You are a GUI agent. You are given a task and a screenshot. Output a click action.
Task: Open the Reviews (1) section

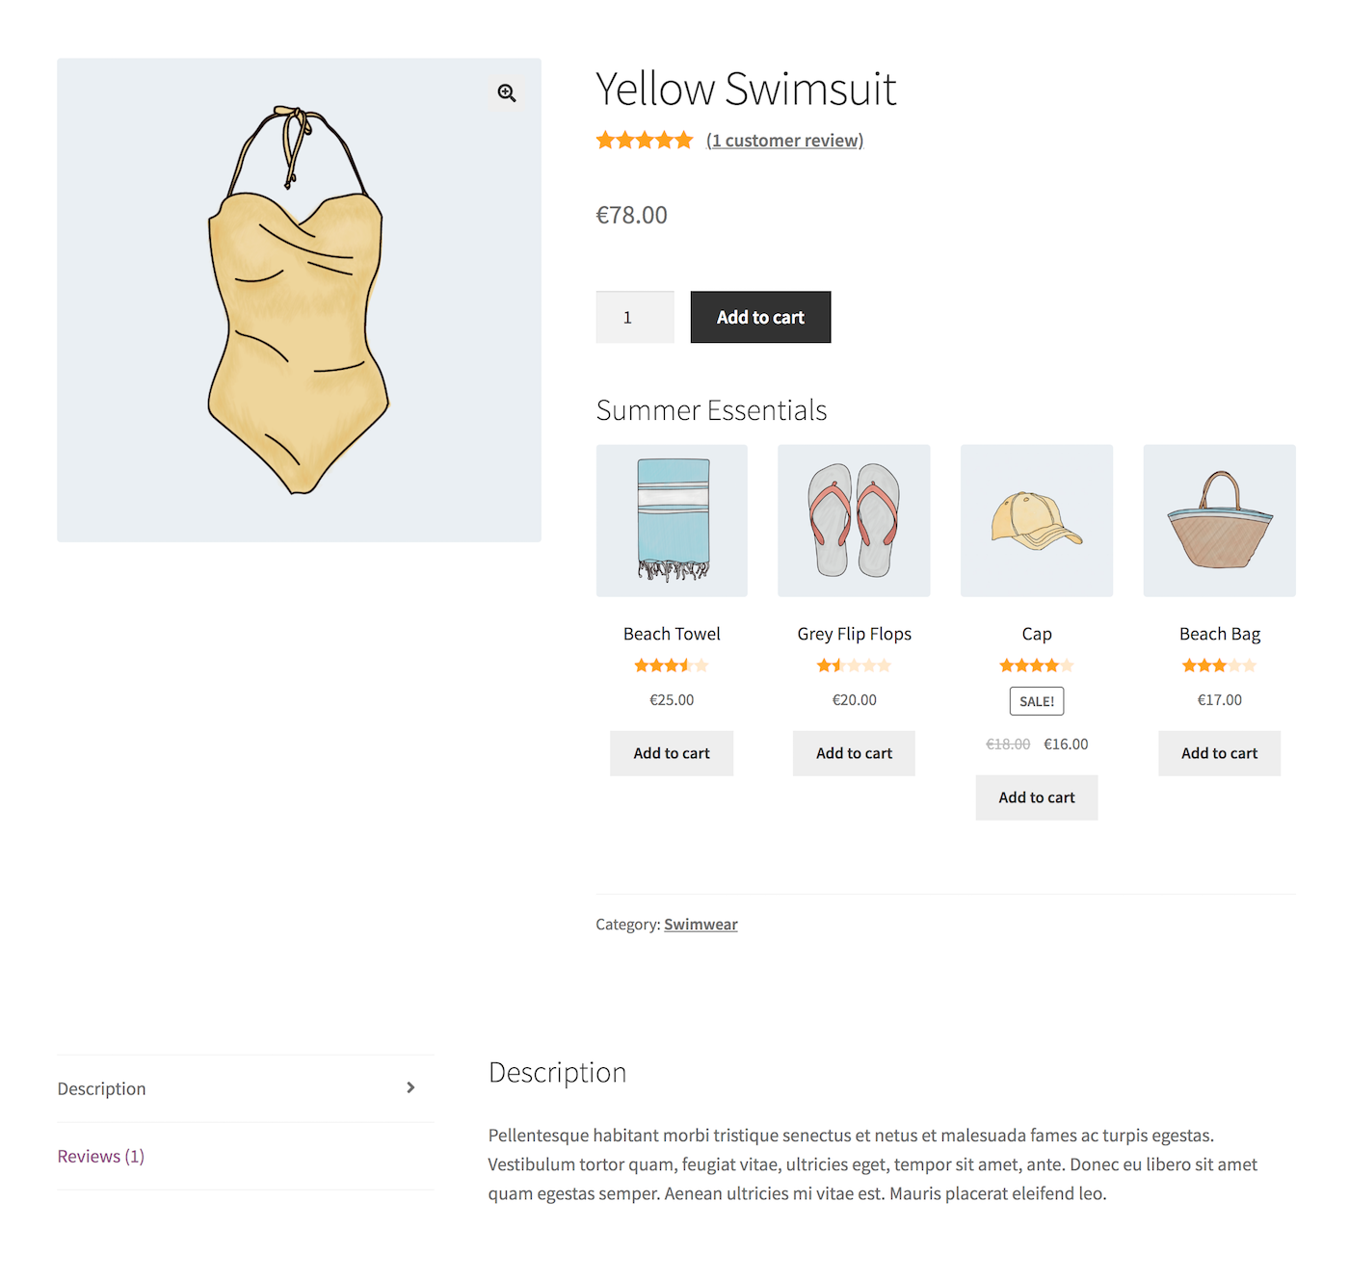100,1155
